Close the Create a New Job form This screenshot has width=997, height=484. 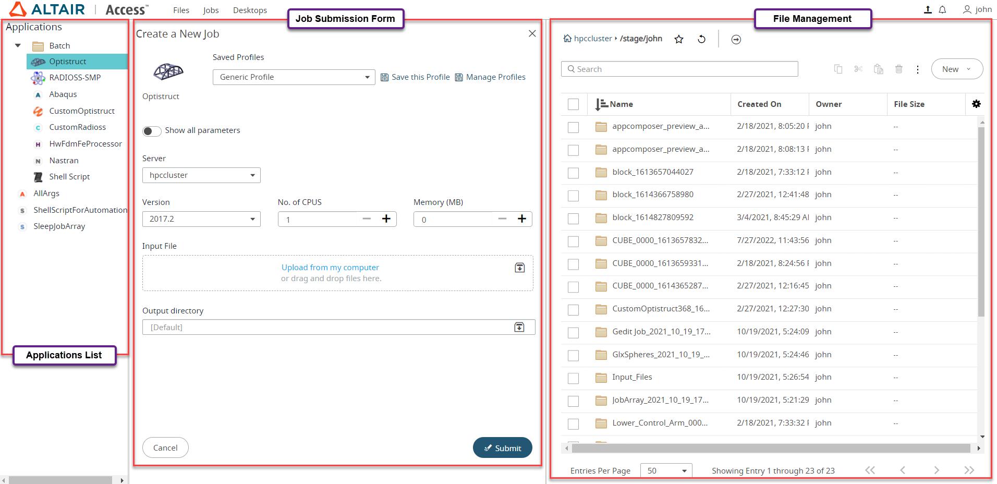[532, 33]
